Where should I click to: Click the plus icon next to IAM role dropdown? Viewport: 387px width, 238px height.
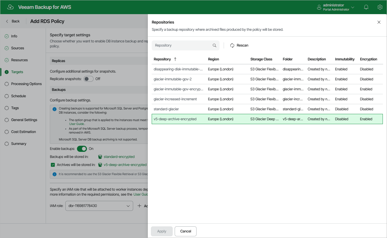140,206
